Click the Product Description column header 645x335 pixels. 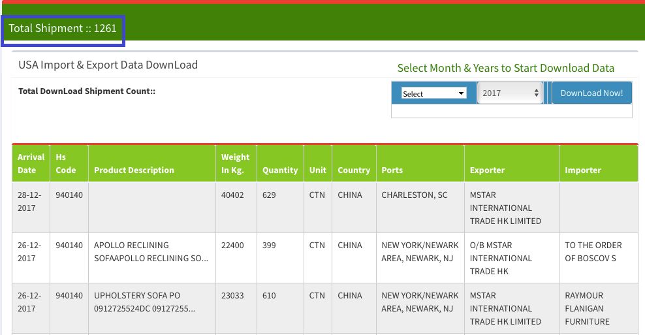[x=152, y=163]
